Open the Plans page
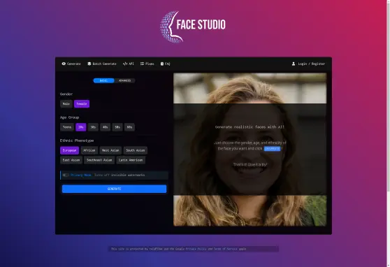390x267 pixels. click(x=147, y=64)
